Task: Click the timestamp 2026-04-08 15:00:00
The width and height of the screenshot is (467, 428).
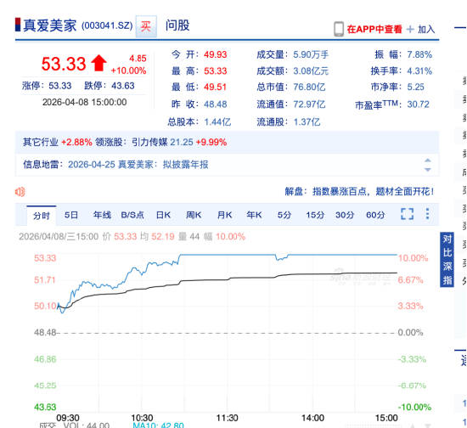Action: pyautogui.click(x=85, y=102)
